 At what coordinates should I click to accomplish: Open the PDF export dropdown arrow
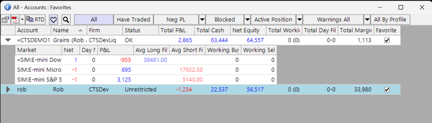(x=22, y=20)
